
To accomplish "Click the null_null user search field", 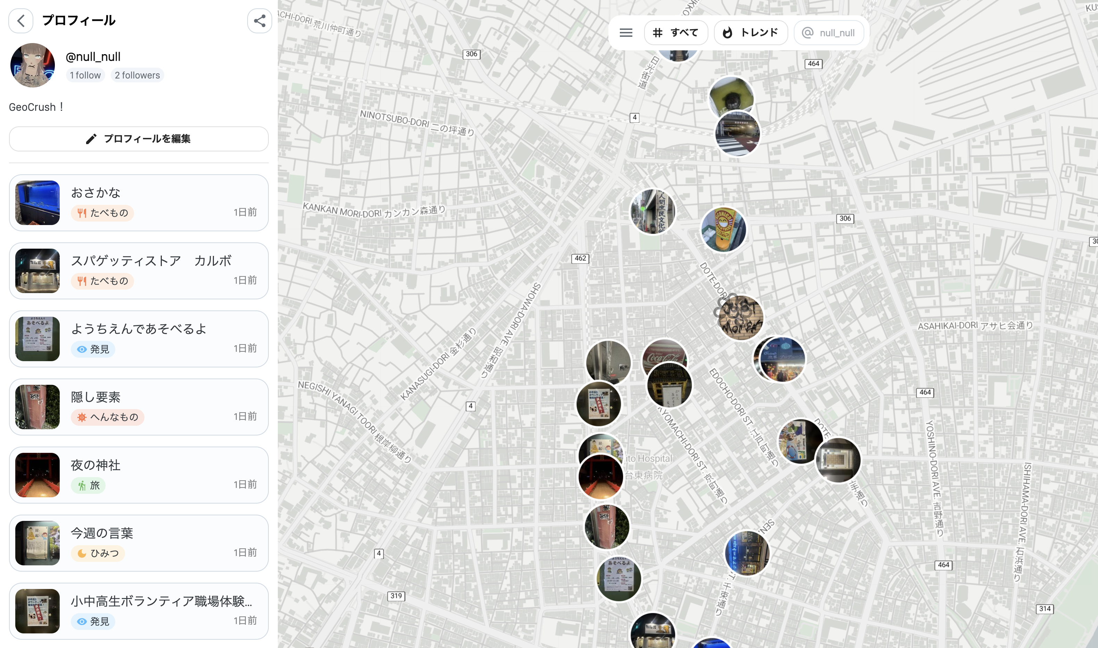I will point(829,33).
